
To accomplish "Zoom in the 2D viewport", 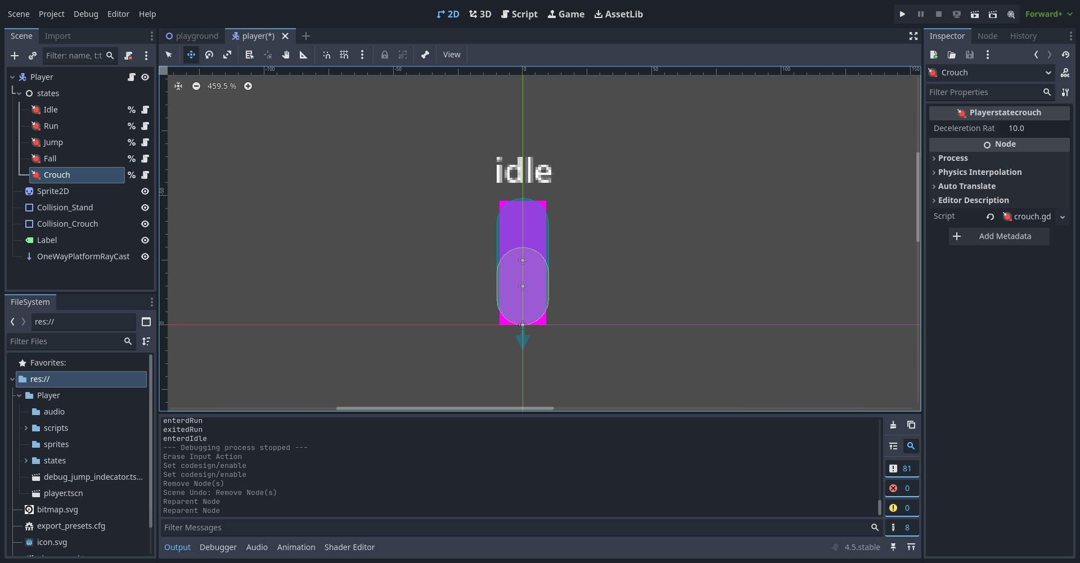I will coord(248,86).
